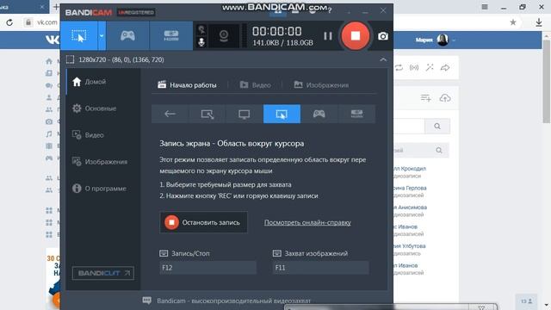Reload the browser page
Screen dimensions: 551x310
(9, 22)
